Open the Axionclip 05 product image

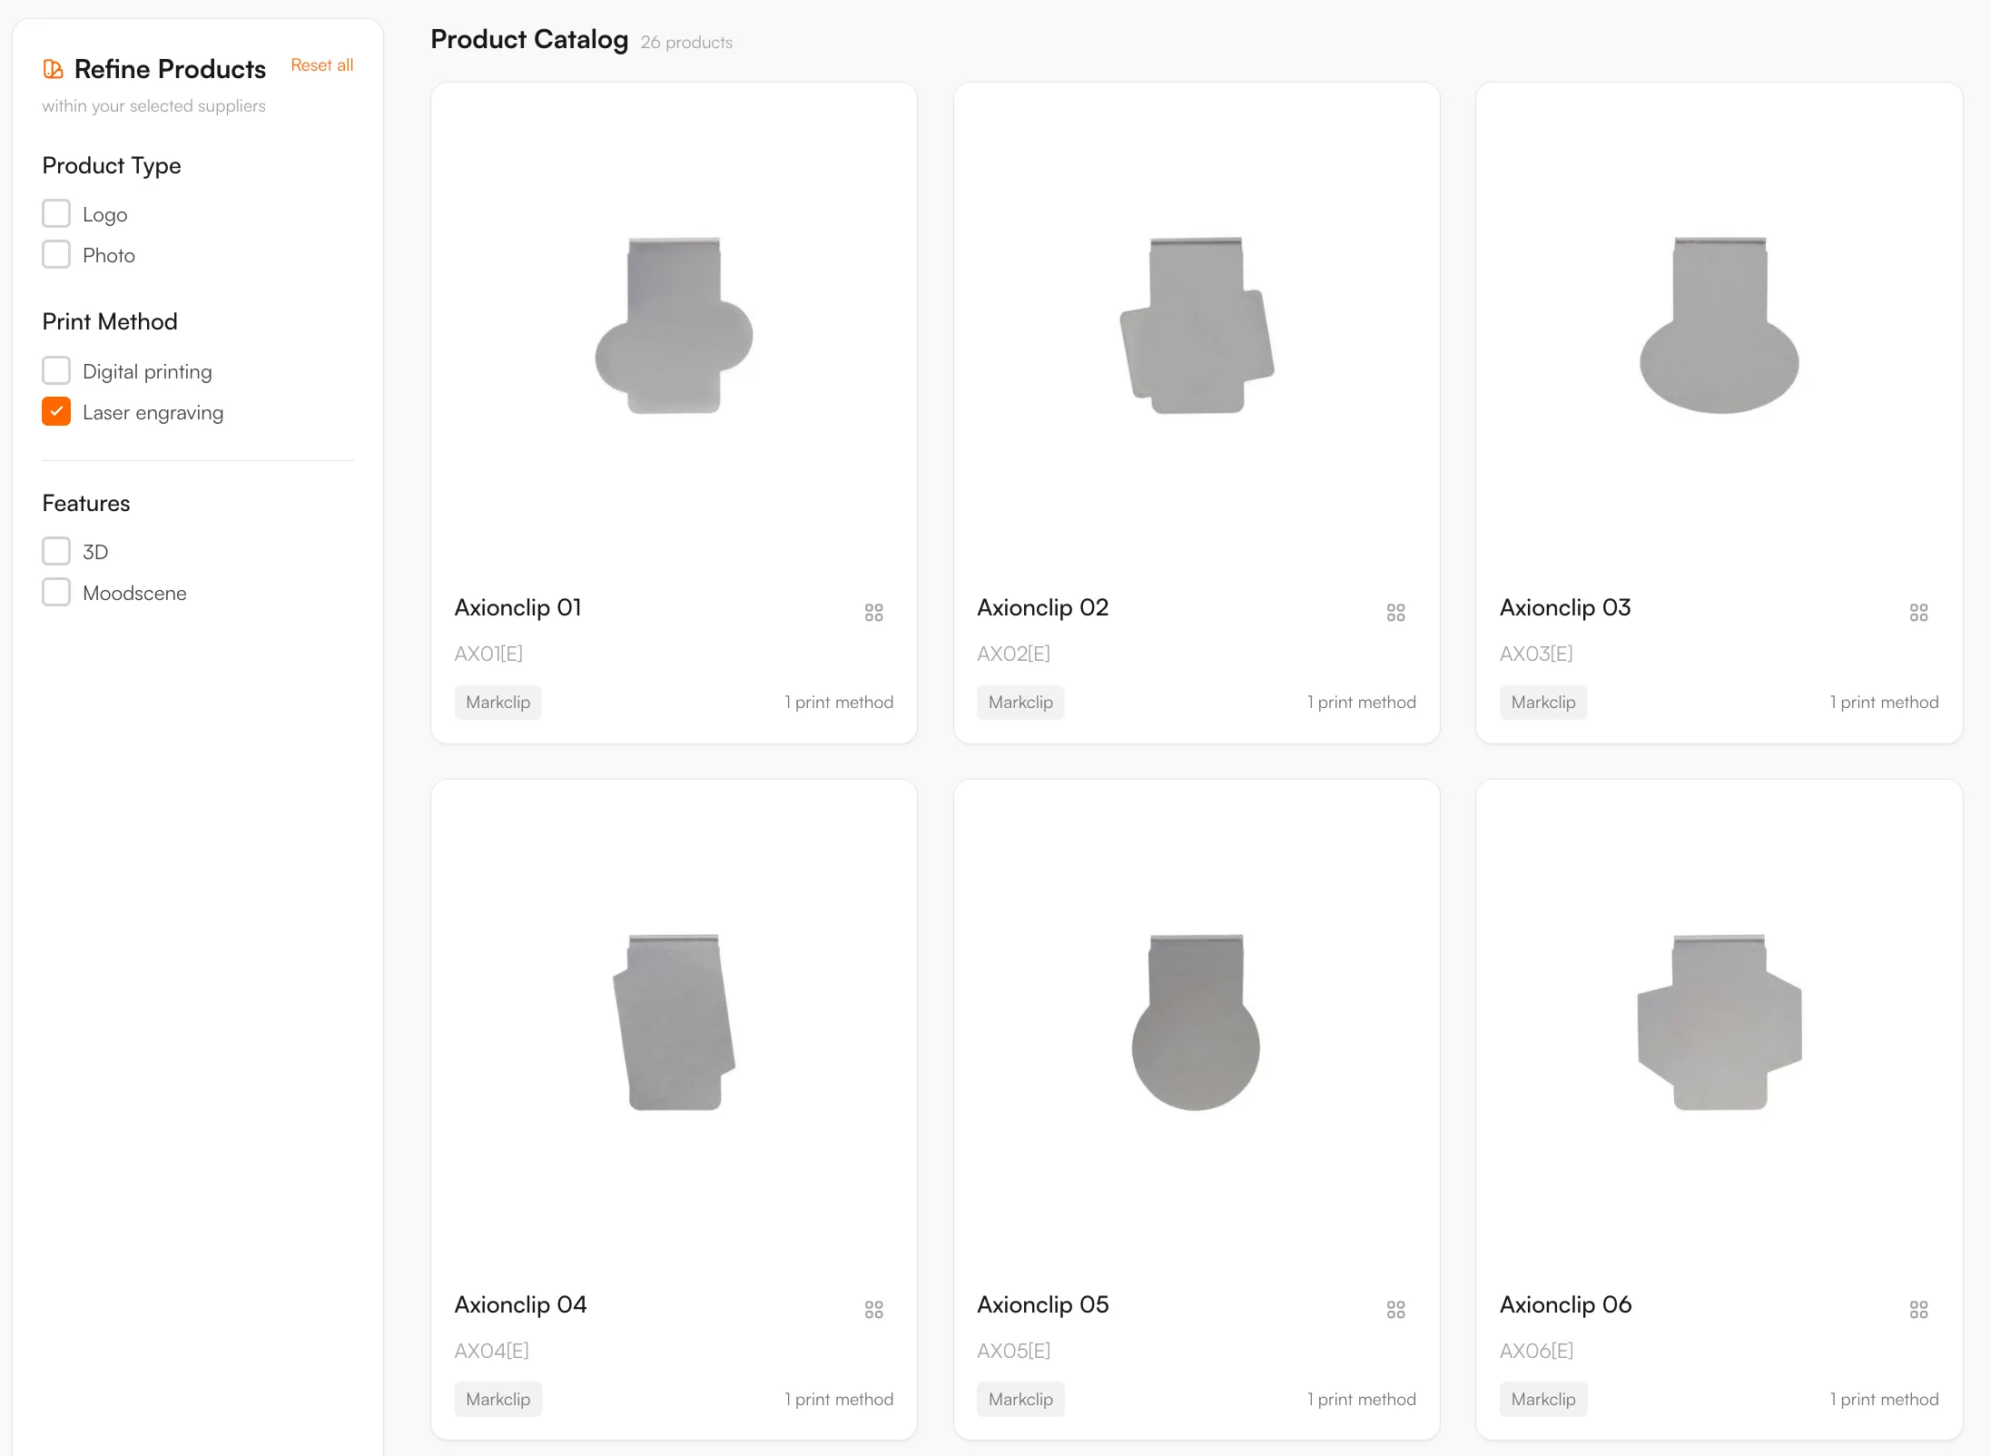(1197, 1022)
